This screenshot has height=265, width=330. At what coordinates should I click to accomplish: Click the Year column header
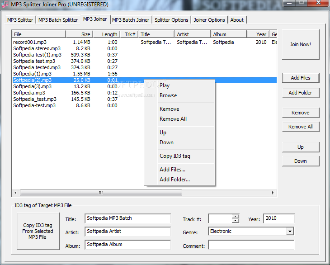[x=258, y=34]
